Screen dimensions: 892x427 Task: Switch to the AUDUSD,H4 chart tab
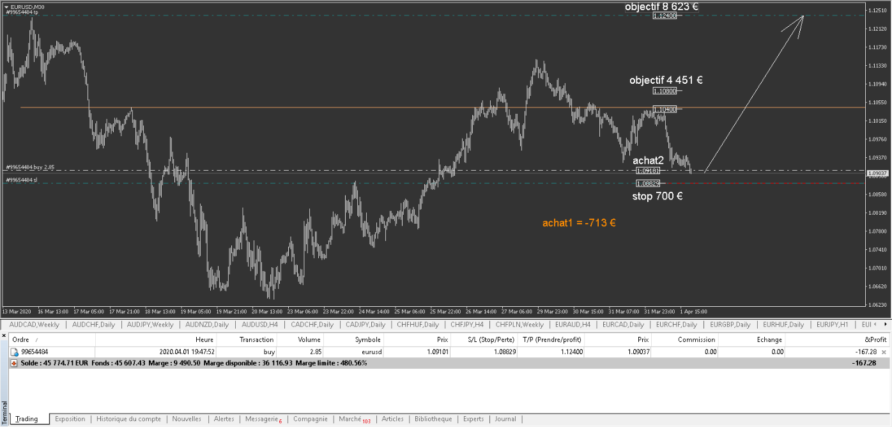[x=259, y=325]
